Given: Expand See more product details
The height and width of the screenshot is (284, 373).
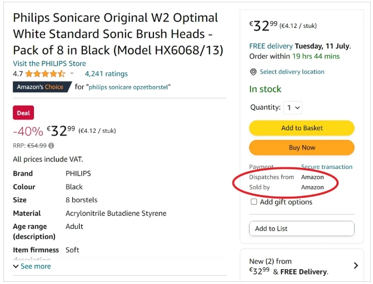Looking at the screenshot, I should pyautogui.click(x=32, y=266).
